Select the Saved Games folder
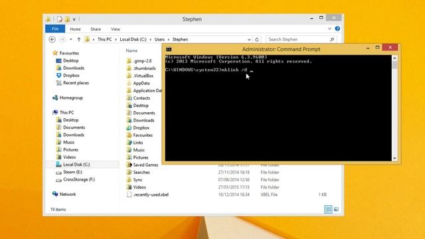The height and width of the screenshot is (239, 425). pos(145,165)
